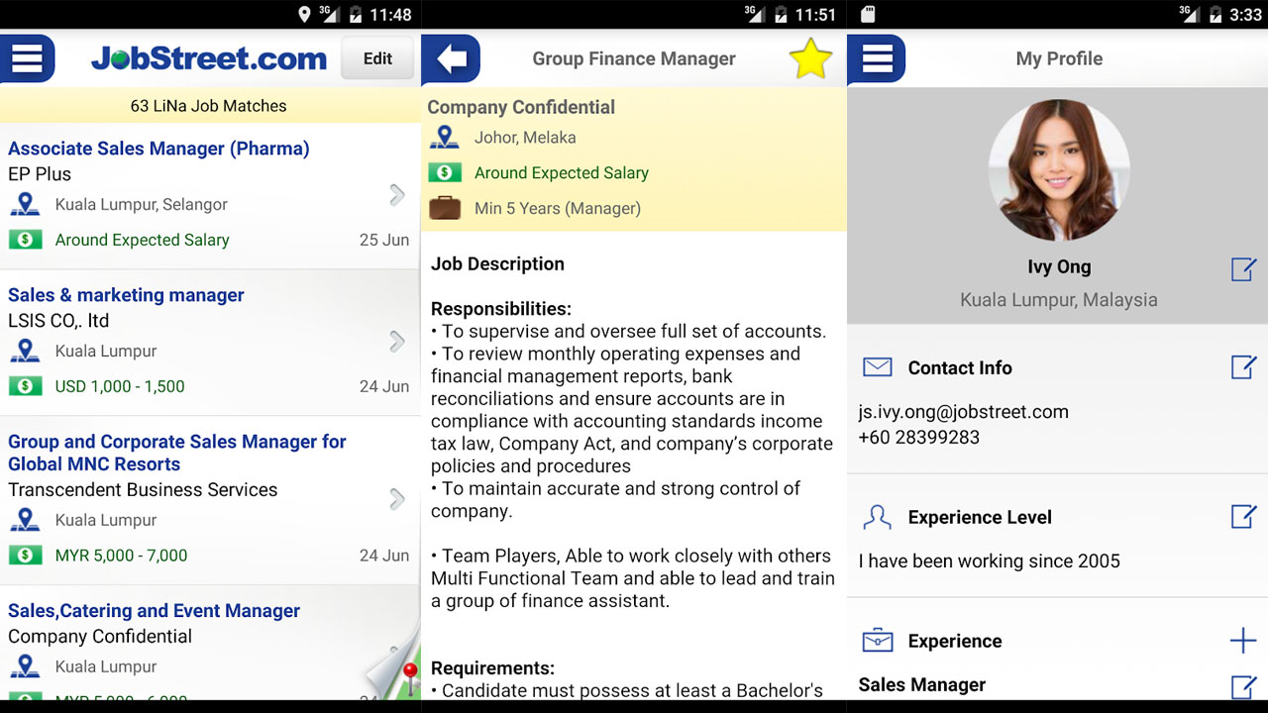Tap the Responsibilities heading

pyautogui.click(x=501, y=309)
